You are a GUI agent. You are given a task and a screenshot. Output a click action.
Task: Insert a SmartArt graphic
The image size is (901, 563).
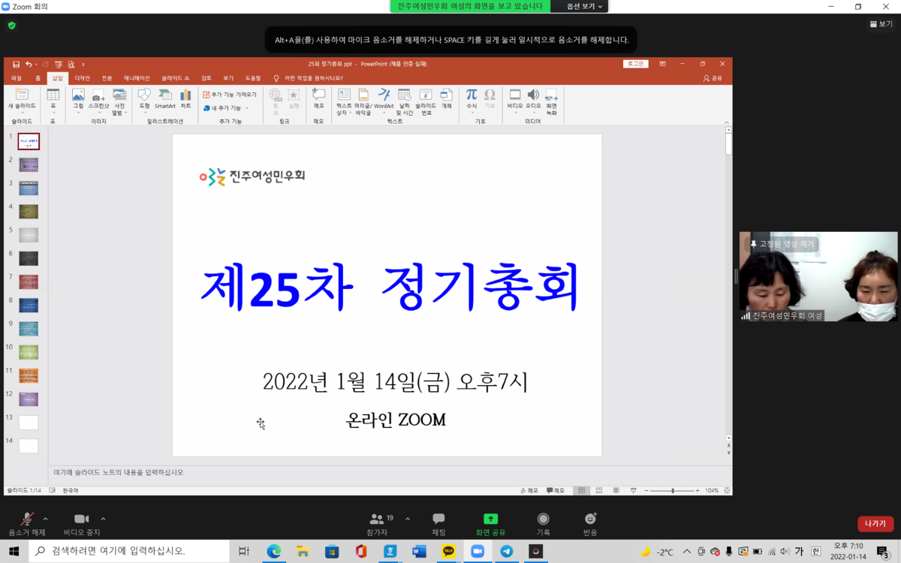165,99
